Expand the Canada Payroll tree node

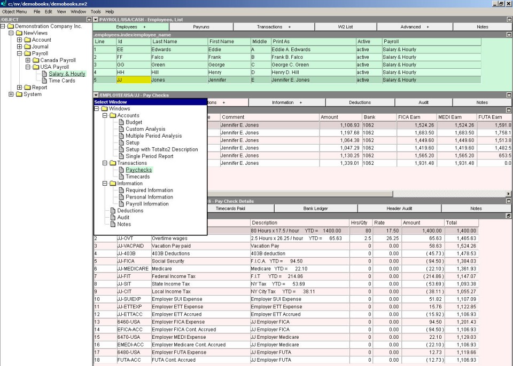coord(28,60)
